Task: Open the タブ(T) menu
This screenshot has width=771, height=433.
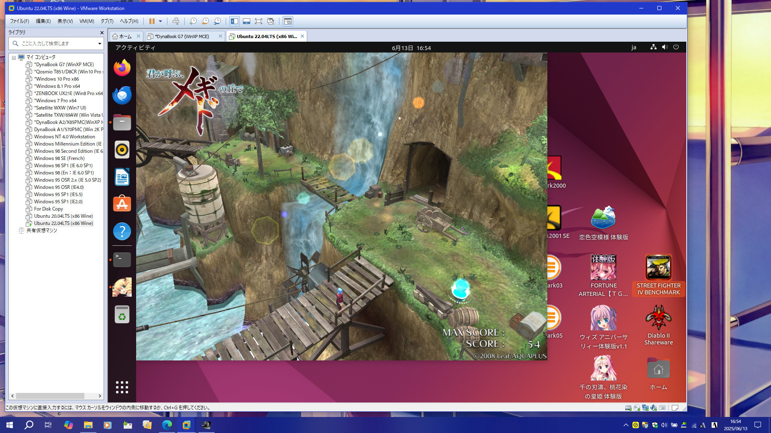Action: 107,21
